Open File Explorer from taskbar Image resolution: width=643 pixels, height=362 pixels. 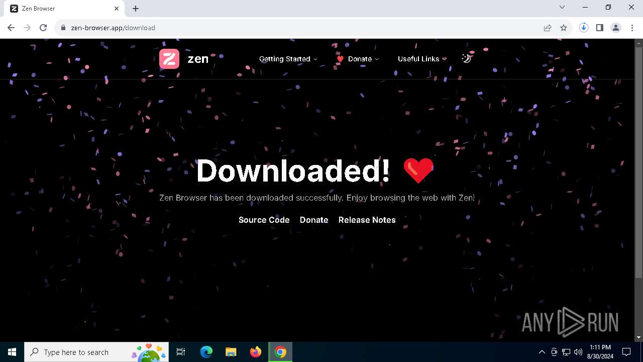231,352
